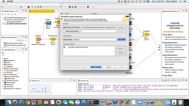Image resolution: width=189 pixels, height=106 pixels.
Task: Collapse the LOCAL workspace in KNIME Explorer
Action: point(4,20)
